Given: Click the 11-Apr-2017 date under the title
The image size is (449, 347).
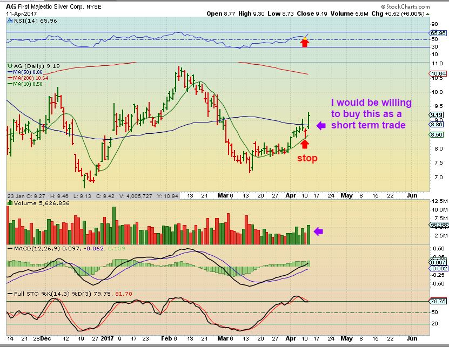Looking at the screenshot, I should pyautogui.click(x=21, y=13).
